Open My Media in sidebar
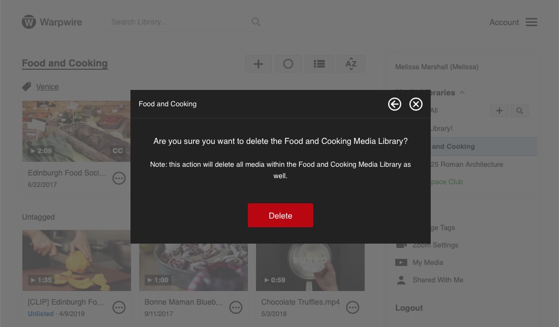The width and height of the screenshot is (559, 327). pyautogui.click(x=428, y=263)
